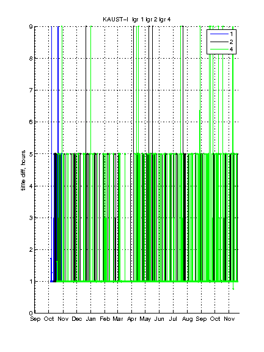Click the Dec tick label on the x-axis
Image resolution: width=264 pixels, height=352 pixels.
pos(77,319)
